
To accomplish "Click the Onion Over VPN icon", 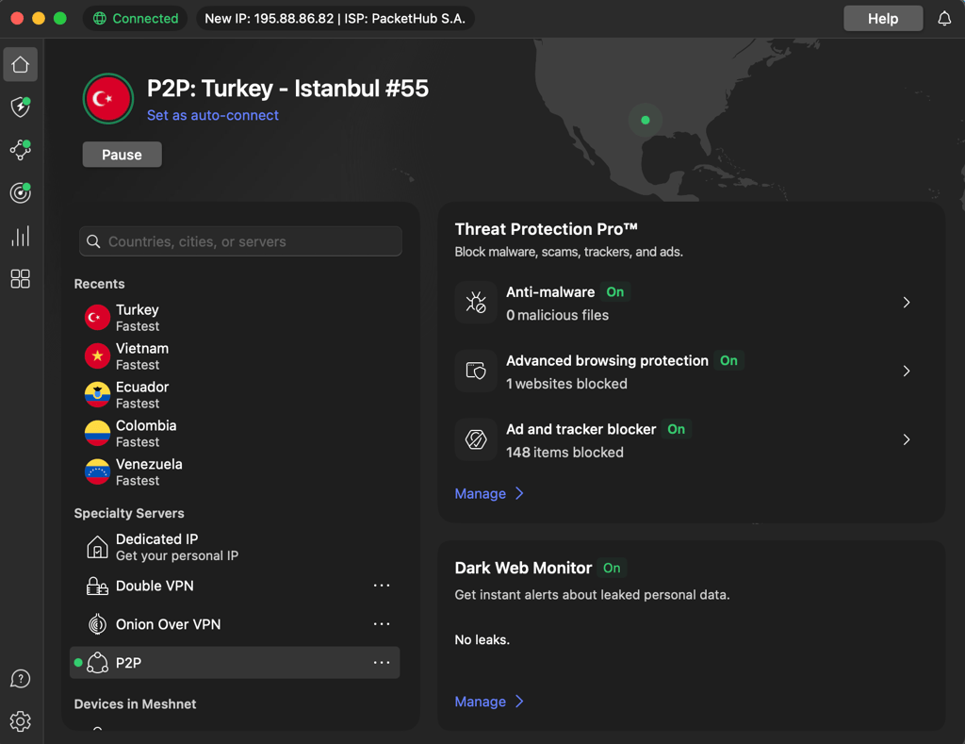I will [x=97, y=624].
